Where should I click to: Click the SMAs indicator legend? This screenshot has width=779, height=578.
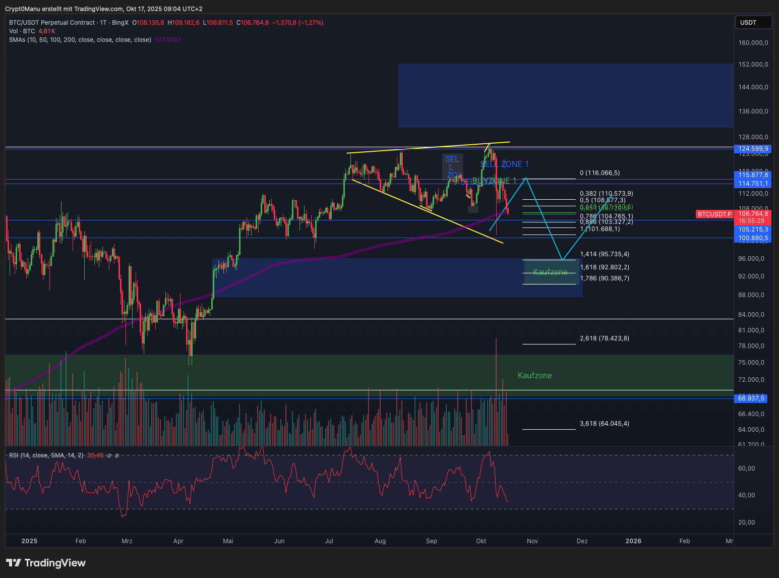coord(80,40)
